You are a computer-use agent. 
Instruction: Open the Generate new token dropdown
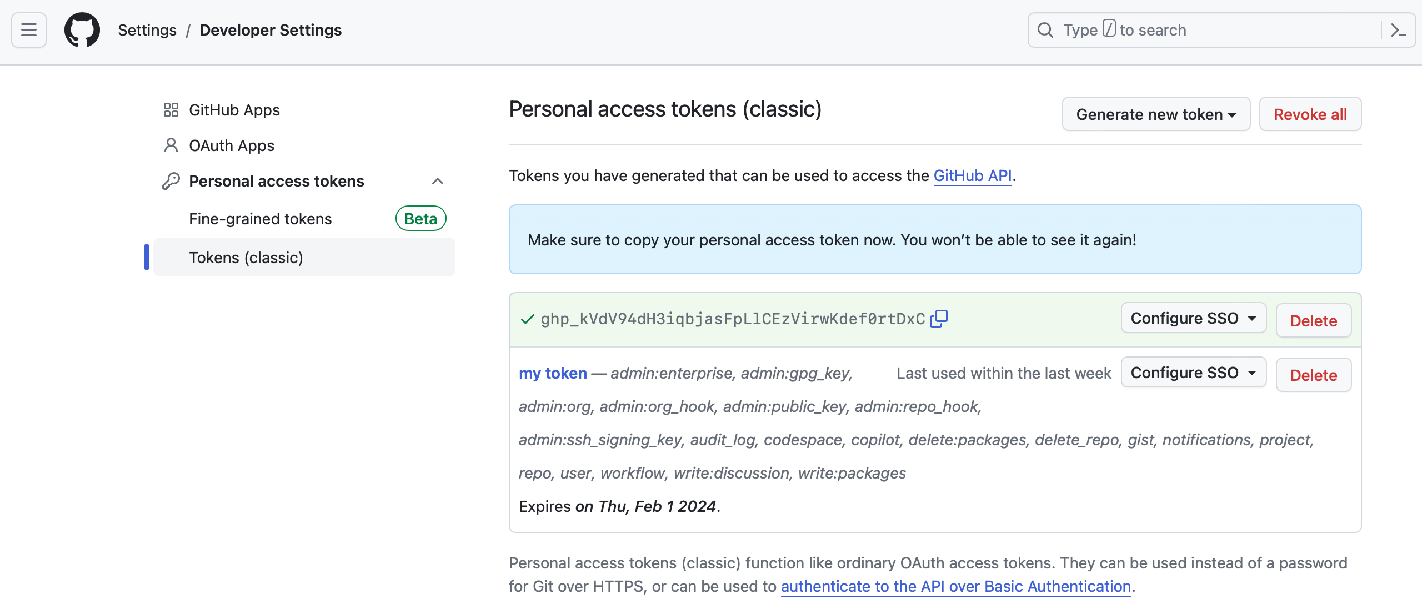[1156, 114]
